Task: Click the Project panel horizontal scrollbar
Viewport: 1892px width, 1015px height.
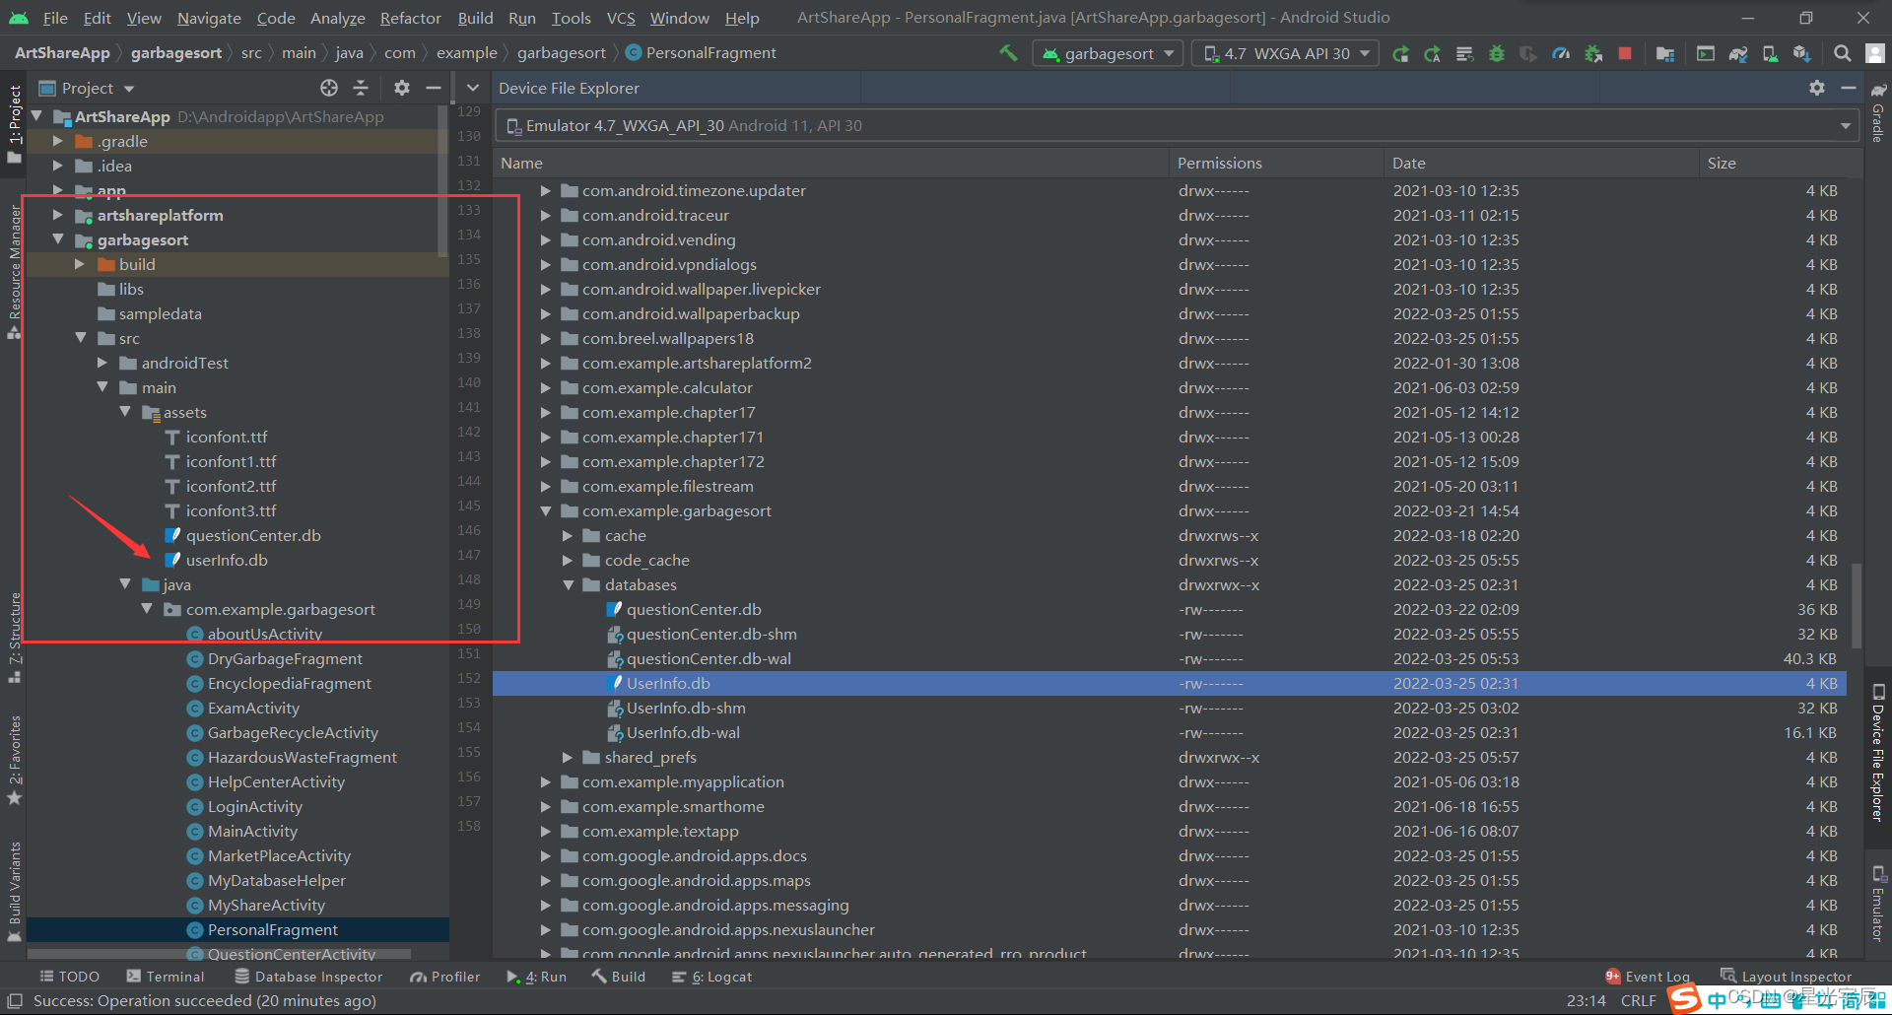Action: tap(219, 954)
